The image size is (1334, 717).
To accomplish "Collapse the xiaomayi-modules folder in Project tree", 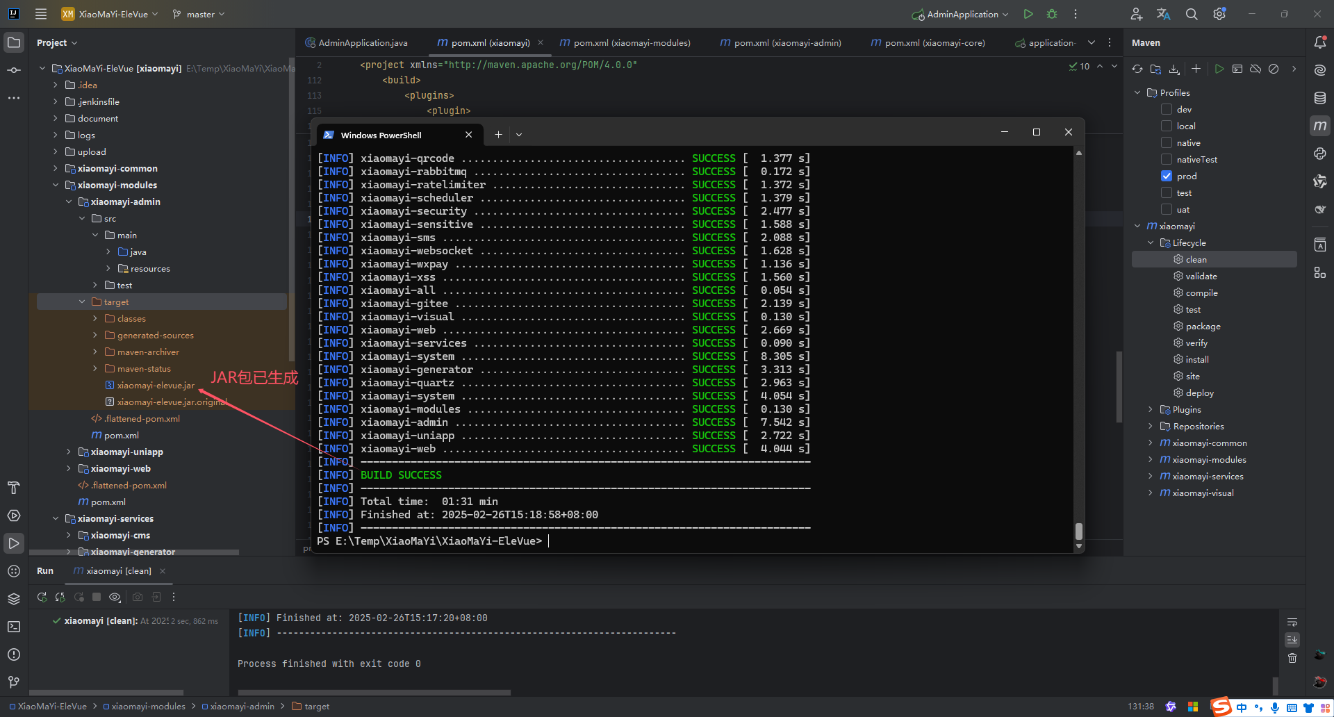I will [56, 185].
